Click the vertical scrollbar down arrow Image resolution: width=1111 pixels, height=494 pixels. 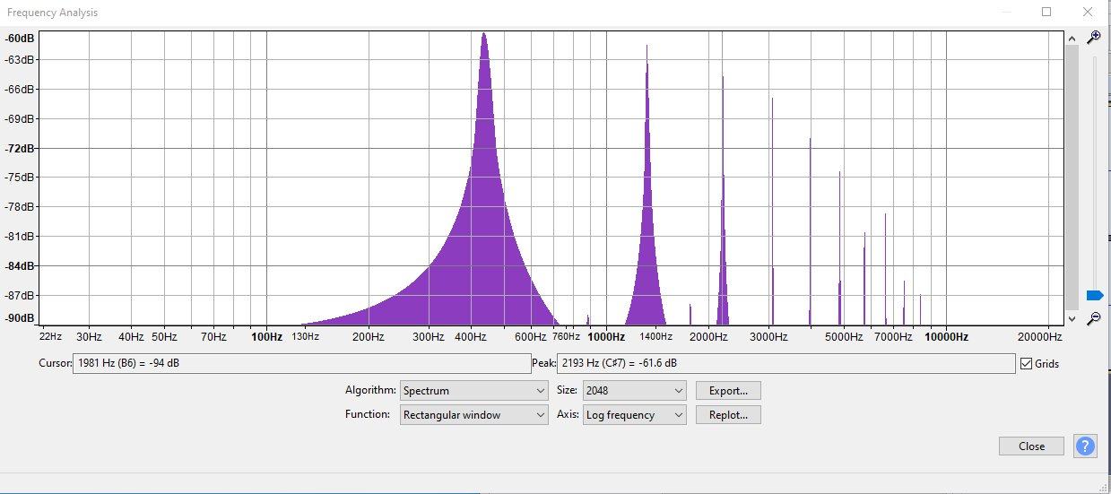point(1072,318)
